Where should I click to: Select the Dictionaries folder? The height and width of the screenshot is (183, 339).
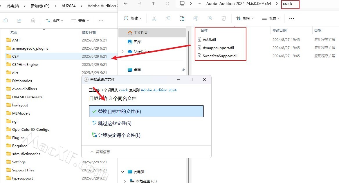pyautogui.click(x=19, y=81)
